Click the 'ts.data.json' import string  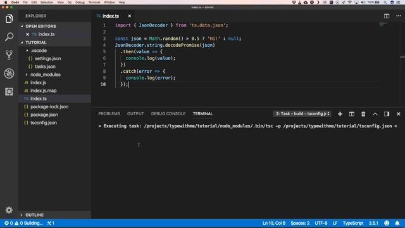click(x=208, y=25)
